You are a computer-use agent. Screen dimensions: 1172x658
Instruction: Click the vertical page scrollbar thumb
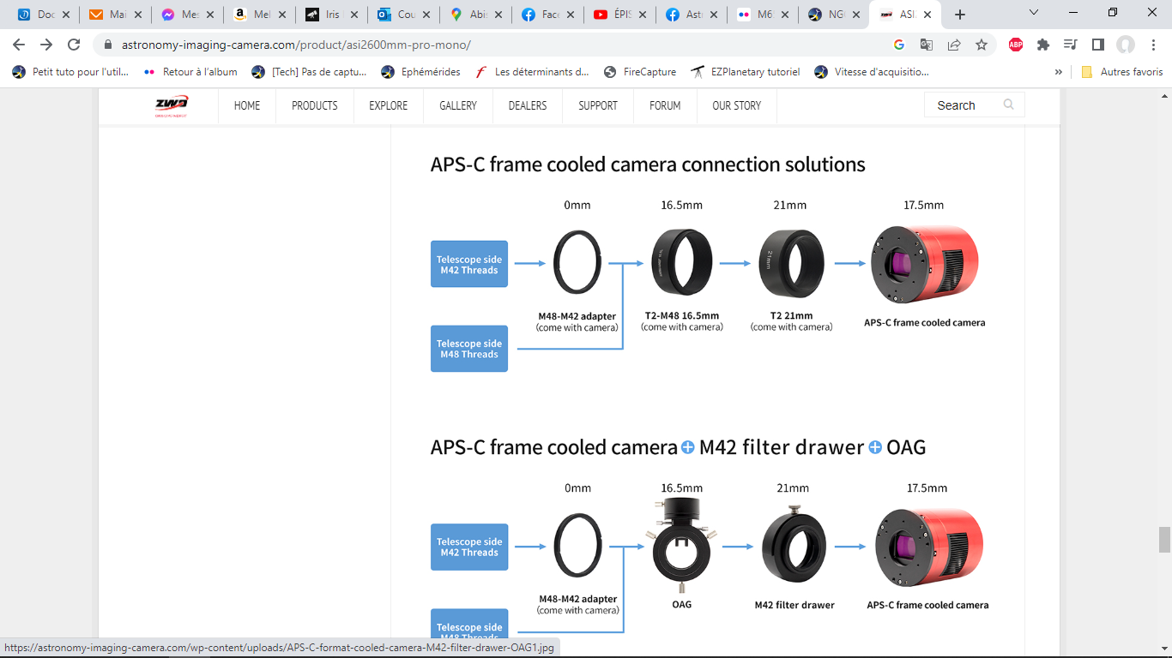pyautogui.click(x=1164, y=540)
